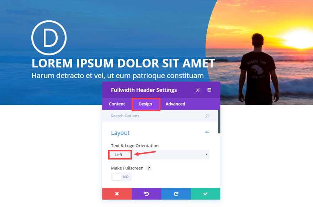Switch to the Content tab

117,104
